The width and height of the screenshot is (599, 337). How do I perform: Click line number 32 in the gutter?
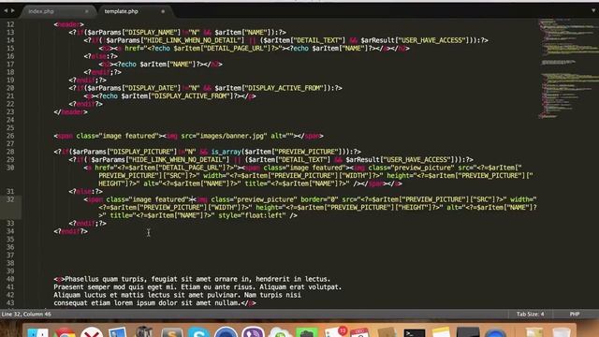pyautogui.click(x=10, y=199)
